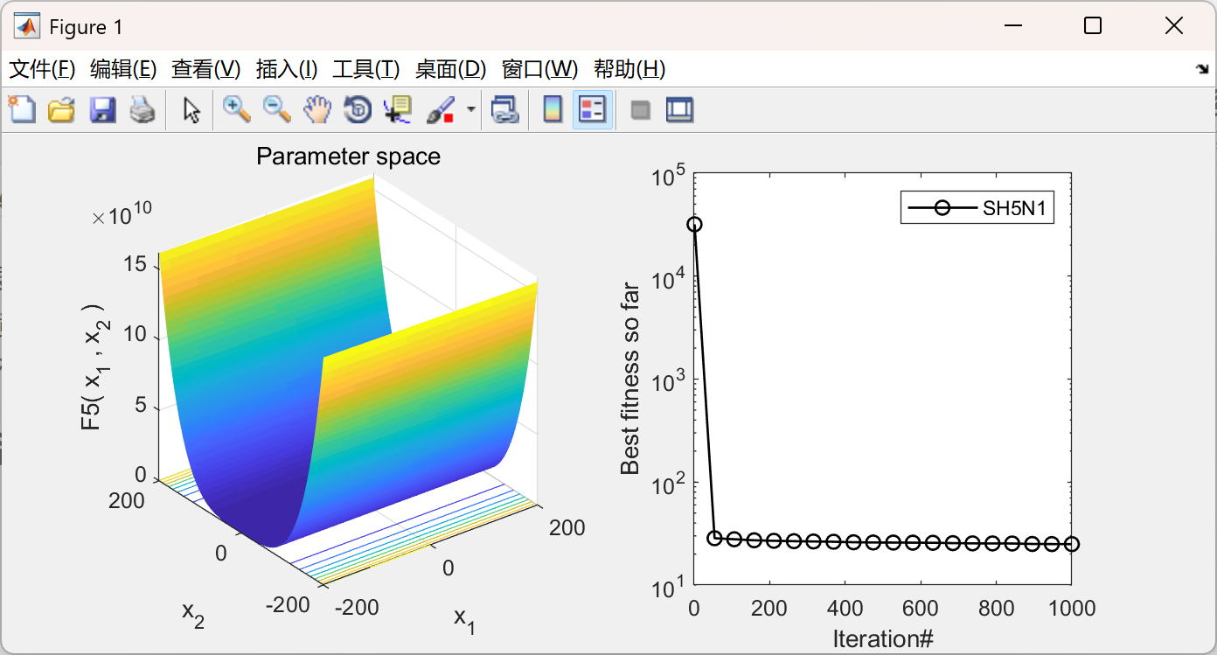
Task: Click the dock figure arrow at menu bar right
Action: click(x=1202, y=69)
